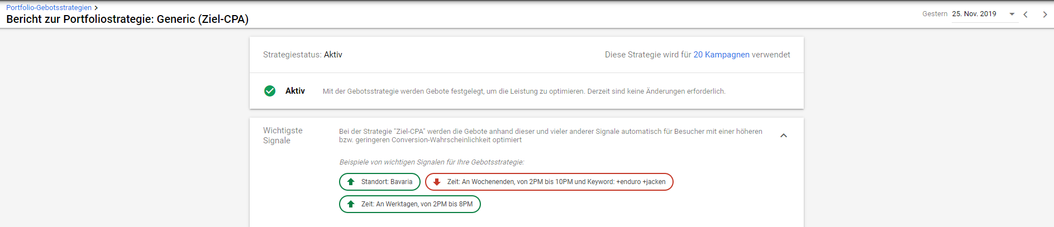Click the green up arrow beside Standort: Bavaria
Image resolution: width=1054 pixels, height=227 pixels.
(351, 182)
